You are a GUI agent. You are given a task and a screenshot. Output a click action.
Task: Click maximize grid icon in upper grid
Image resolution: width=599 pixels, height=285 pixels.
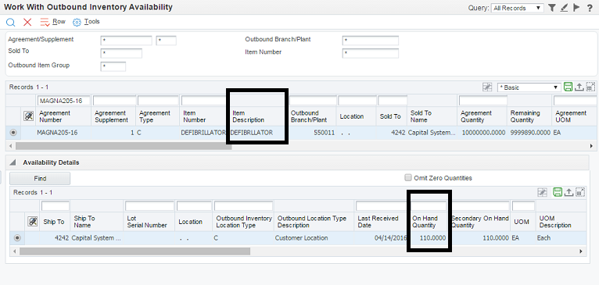[x=590, y=87]
